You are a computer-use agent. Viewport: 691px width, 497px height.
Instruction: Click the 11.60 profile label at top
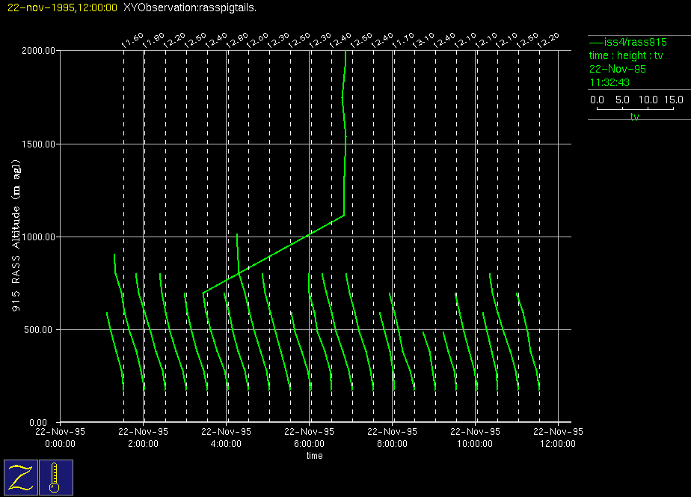point(132,40)
